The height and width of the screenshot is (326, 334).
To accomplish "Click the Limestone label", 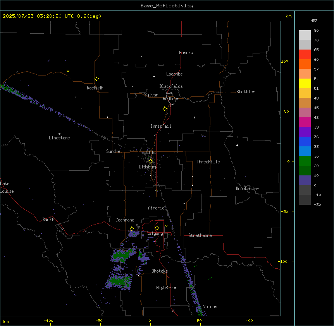I will coord(59,138).
